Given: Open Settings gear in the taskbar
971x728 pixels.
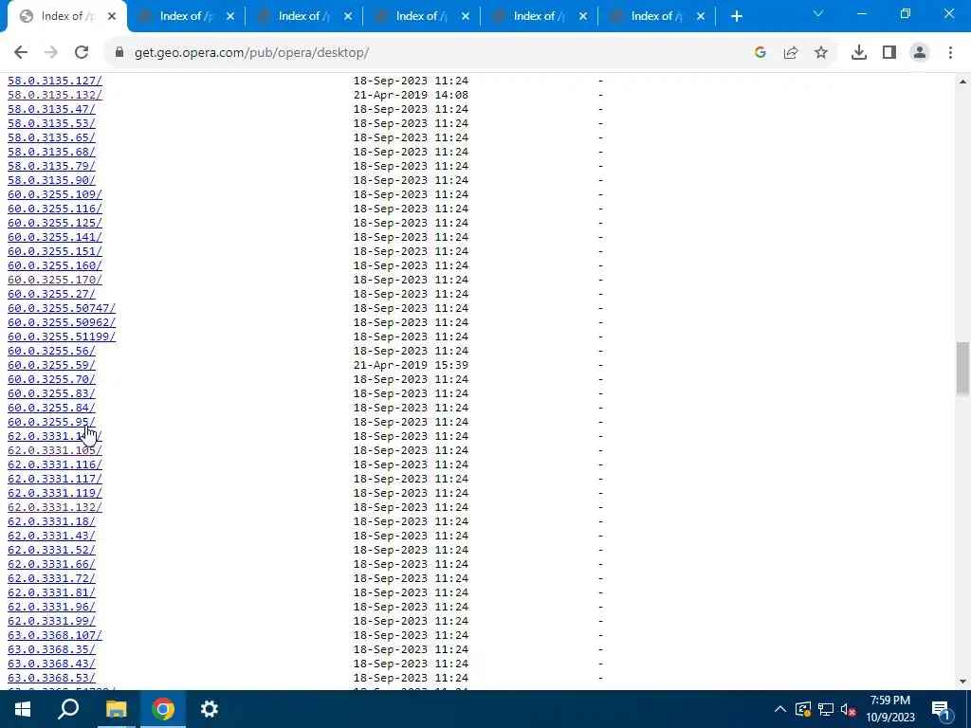Looking at the screenshot, I should [x=210, y=709].
